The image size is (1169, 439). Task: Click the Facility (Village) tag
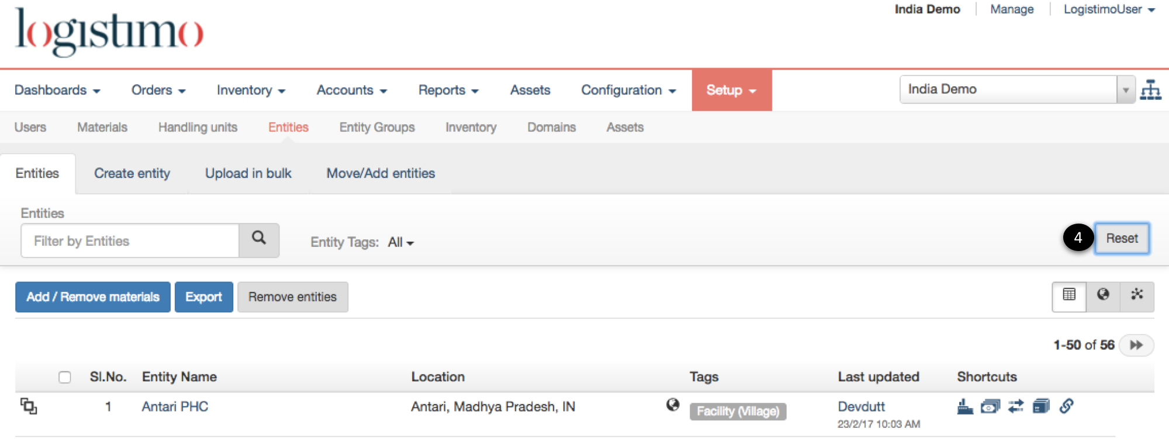[738, 411]
